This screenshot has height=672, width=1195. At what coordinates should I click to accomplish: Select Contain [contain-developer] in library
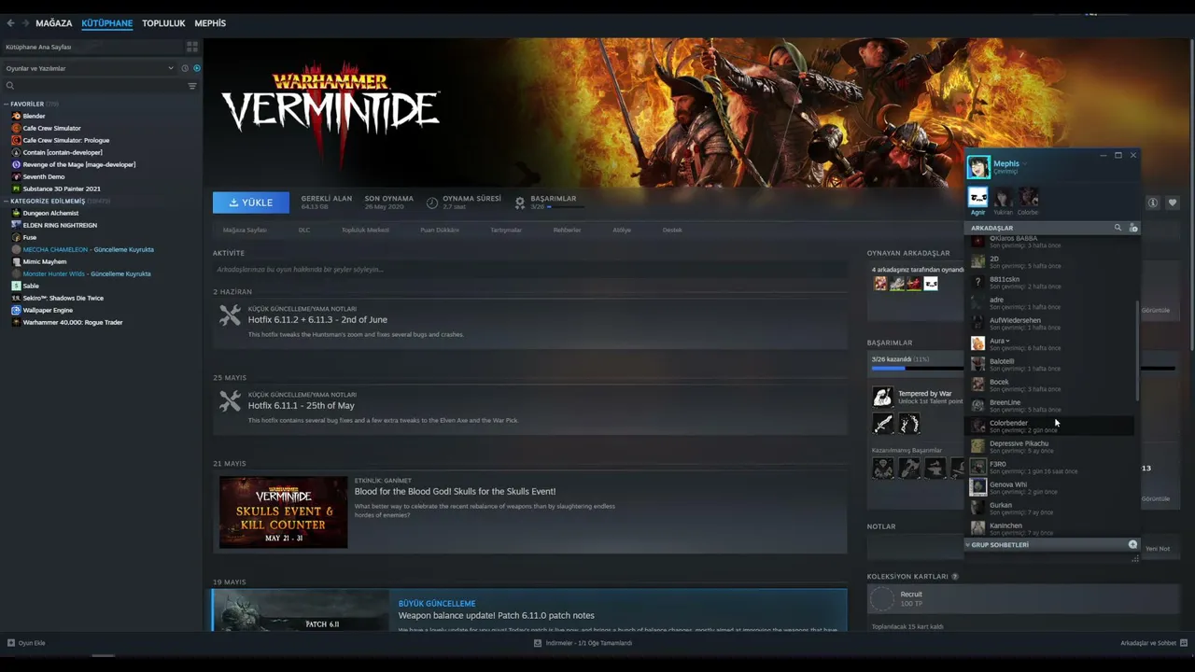click(x=63, y=152)
